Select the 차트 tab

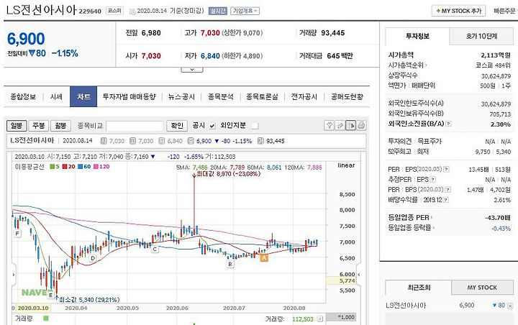coord(83,96)
